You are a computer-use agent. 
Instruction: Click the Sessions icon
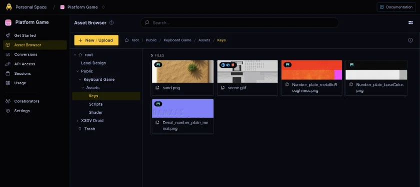(x=8, y=73)
